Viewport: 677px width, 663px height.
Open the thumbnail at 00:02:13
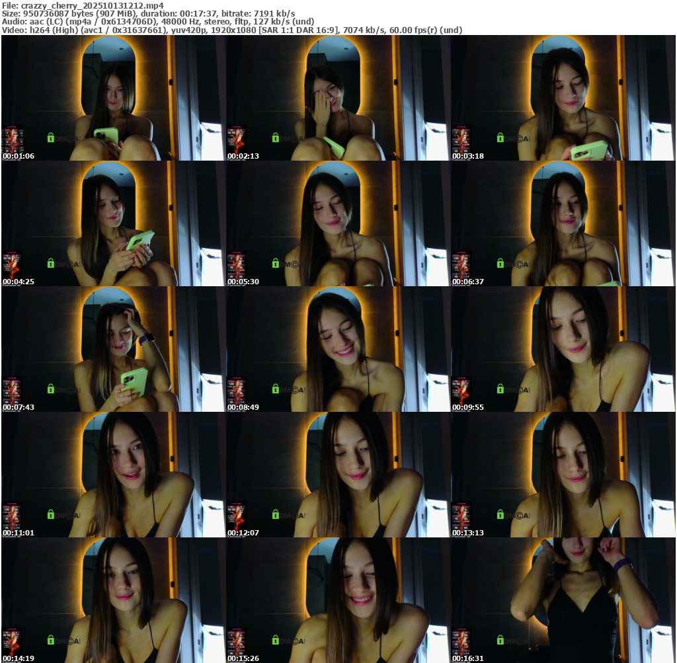(x=338, y=98)
